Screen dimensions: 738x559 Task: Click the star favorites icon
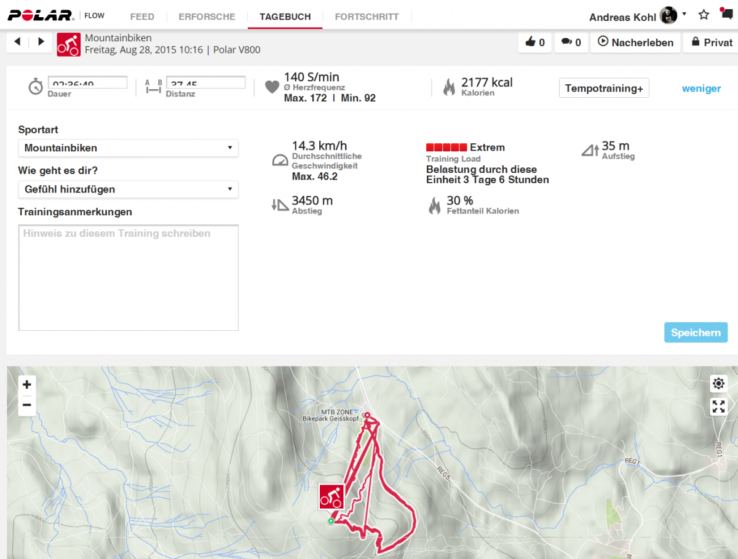704,15
